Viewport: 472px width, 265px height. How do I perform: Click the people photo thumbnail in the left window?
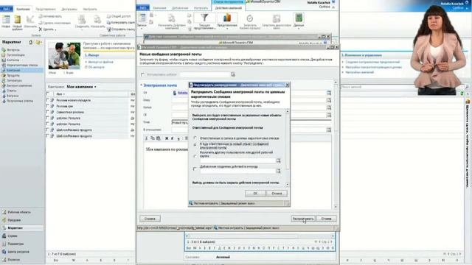[64, 56]
